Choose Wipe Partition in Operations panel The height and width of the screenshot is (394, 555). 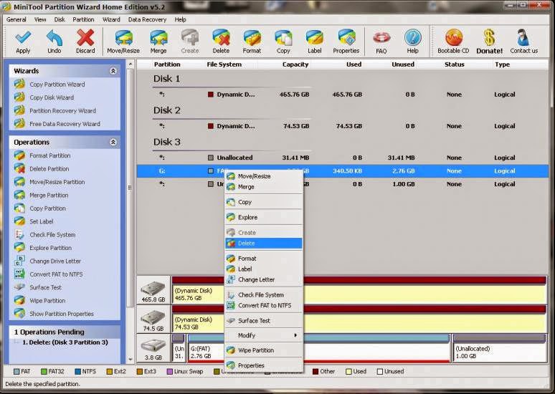(47, 301)
